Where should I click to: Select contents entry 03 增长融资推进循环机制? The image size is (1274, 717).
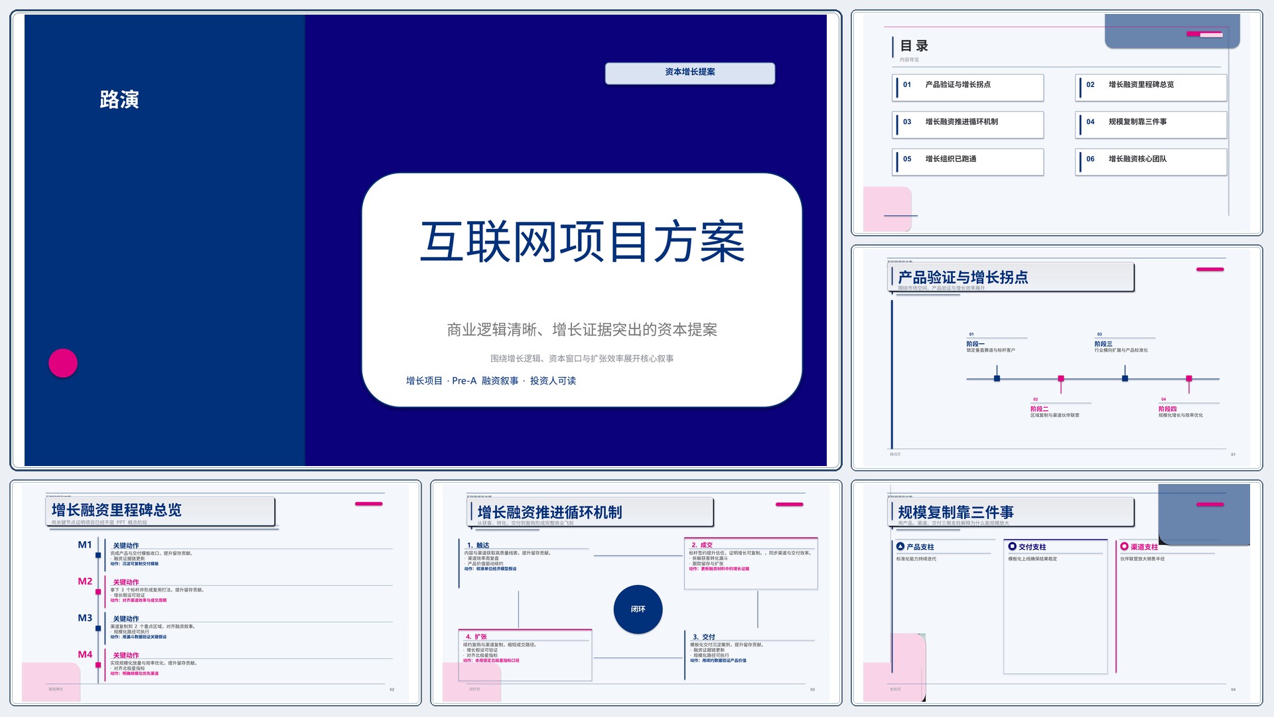click(968, 124)
